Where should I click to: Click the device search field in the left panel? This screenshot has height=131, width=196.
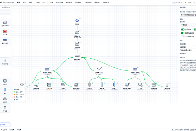coord(5,12)
